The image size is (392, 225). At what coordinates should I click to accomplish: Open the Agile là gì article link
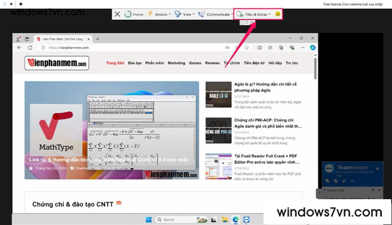tap(265, 87)
